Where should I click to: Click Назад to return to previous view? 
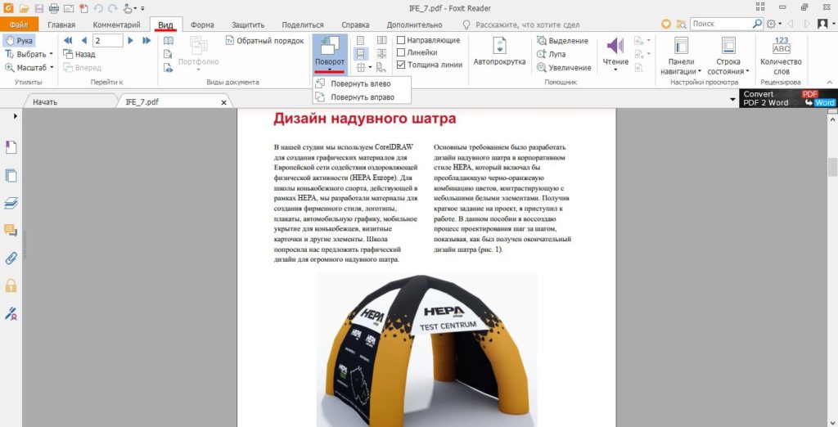pos(79,54)
